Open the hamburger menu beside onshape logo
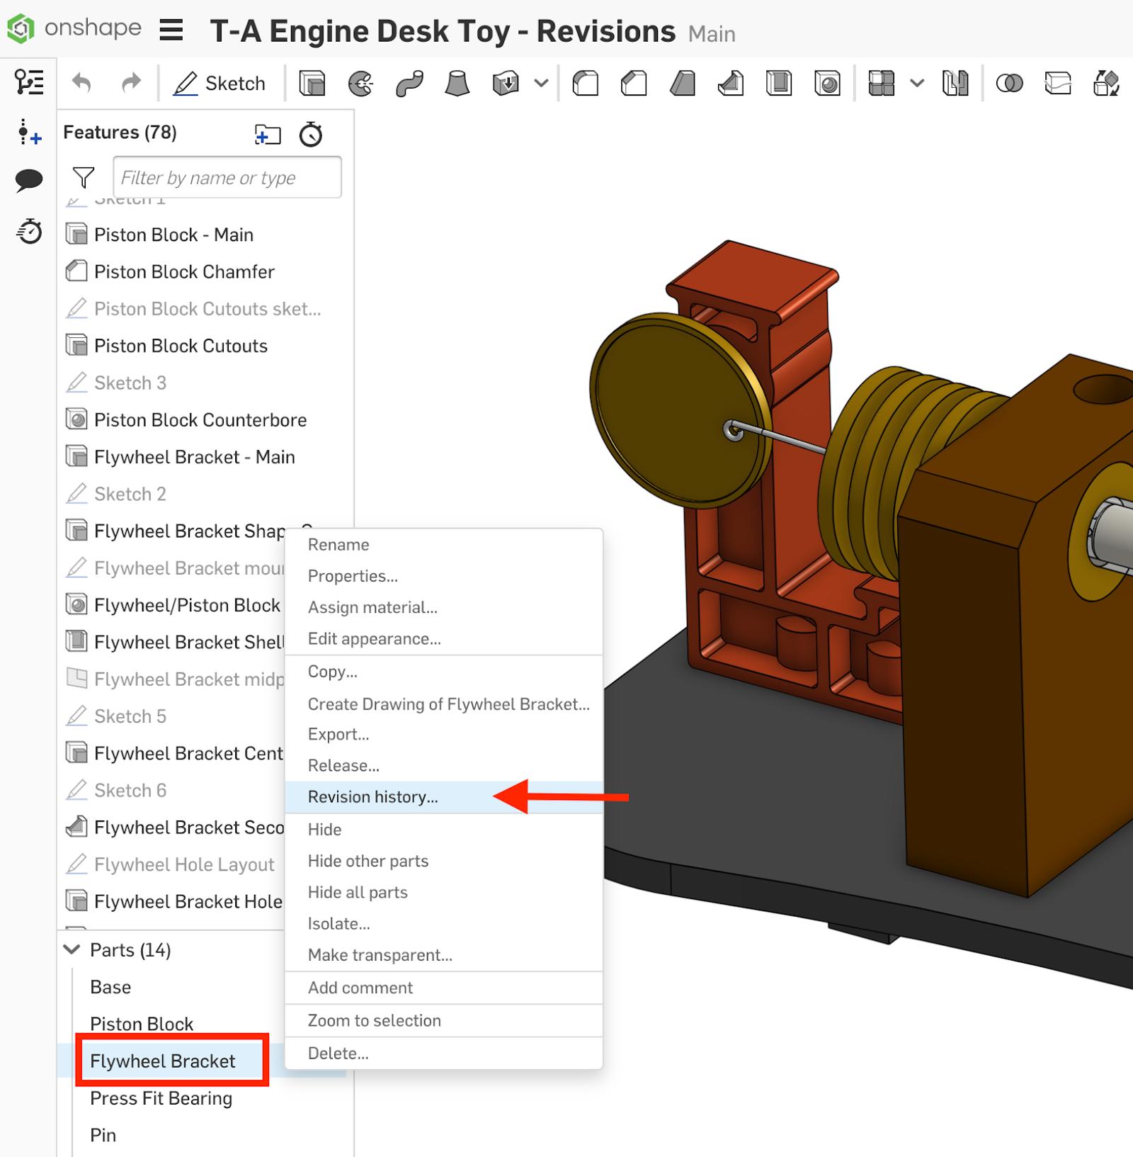This screenshot has width=1133, height=1157. (x=171, y=30)
